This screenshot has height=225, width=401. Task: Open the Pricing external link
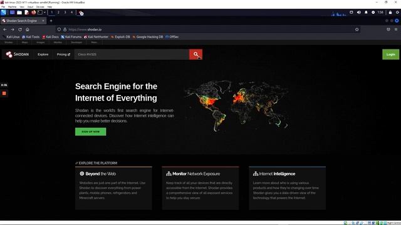click(x=63, y=54)
